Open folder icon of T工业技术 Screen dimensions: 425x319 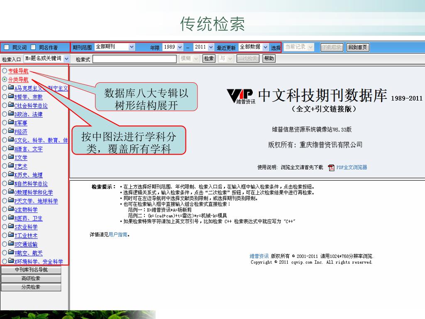[x=11, y=235]
